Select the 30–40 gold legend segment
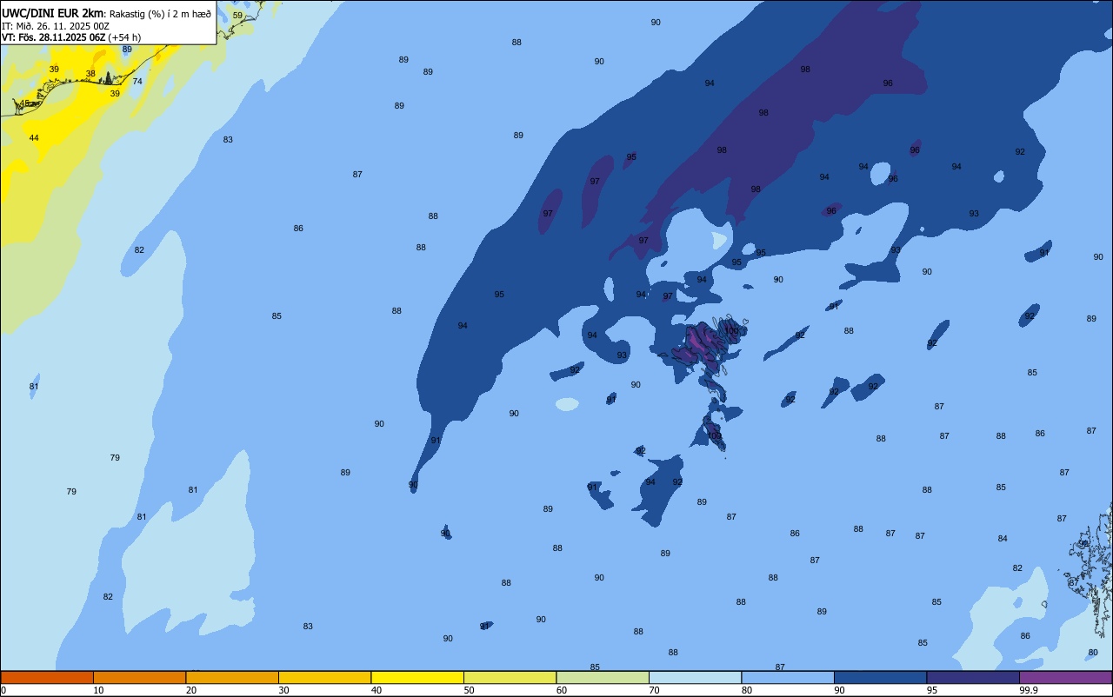This screenshot has height=697, width=1113. (324, 677)
